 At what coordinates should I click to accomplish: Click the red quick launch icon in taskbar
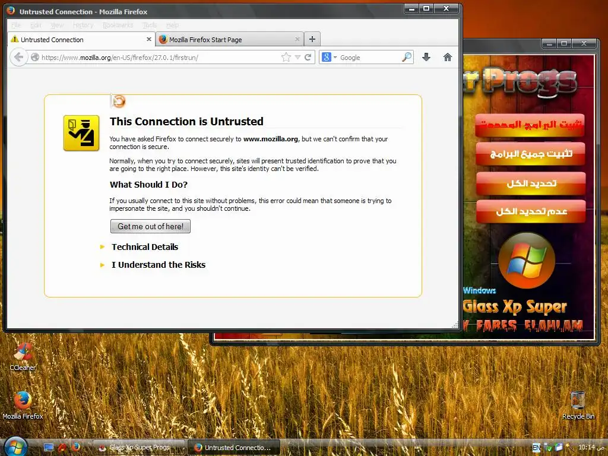coord(62,448)
